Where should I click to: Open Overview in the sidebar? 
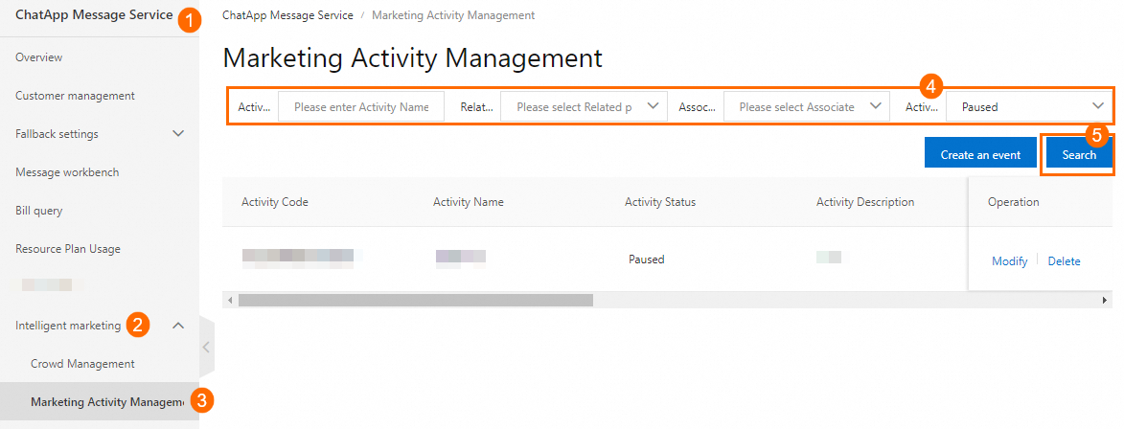click(x=39, y=57)
